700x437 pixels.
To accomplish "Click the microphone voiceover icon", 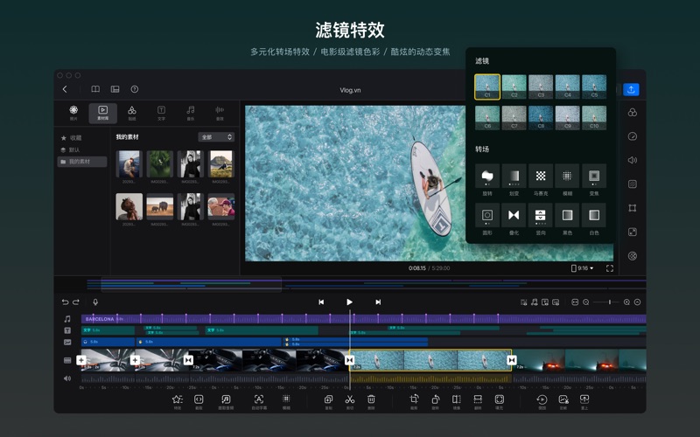I will point(95,302).
